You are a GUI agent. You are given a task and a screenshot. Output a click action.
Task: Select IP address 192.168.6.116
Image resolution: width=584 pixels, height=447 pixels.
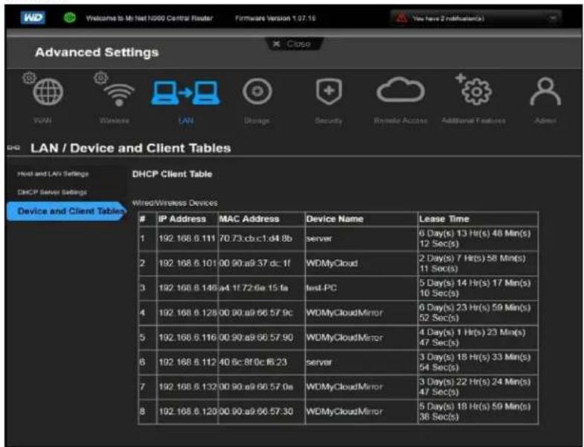click(x=187, y=338)
